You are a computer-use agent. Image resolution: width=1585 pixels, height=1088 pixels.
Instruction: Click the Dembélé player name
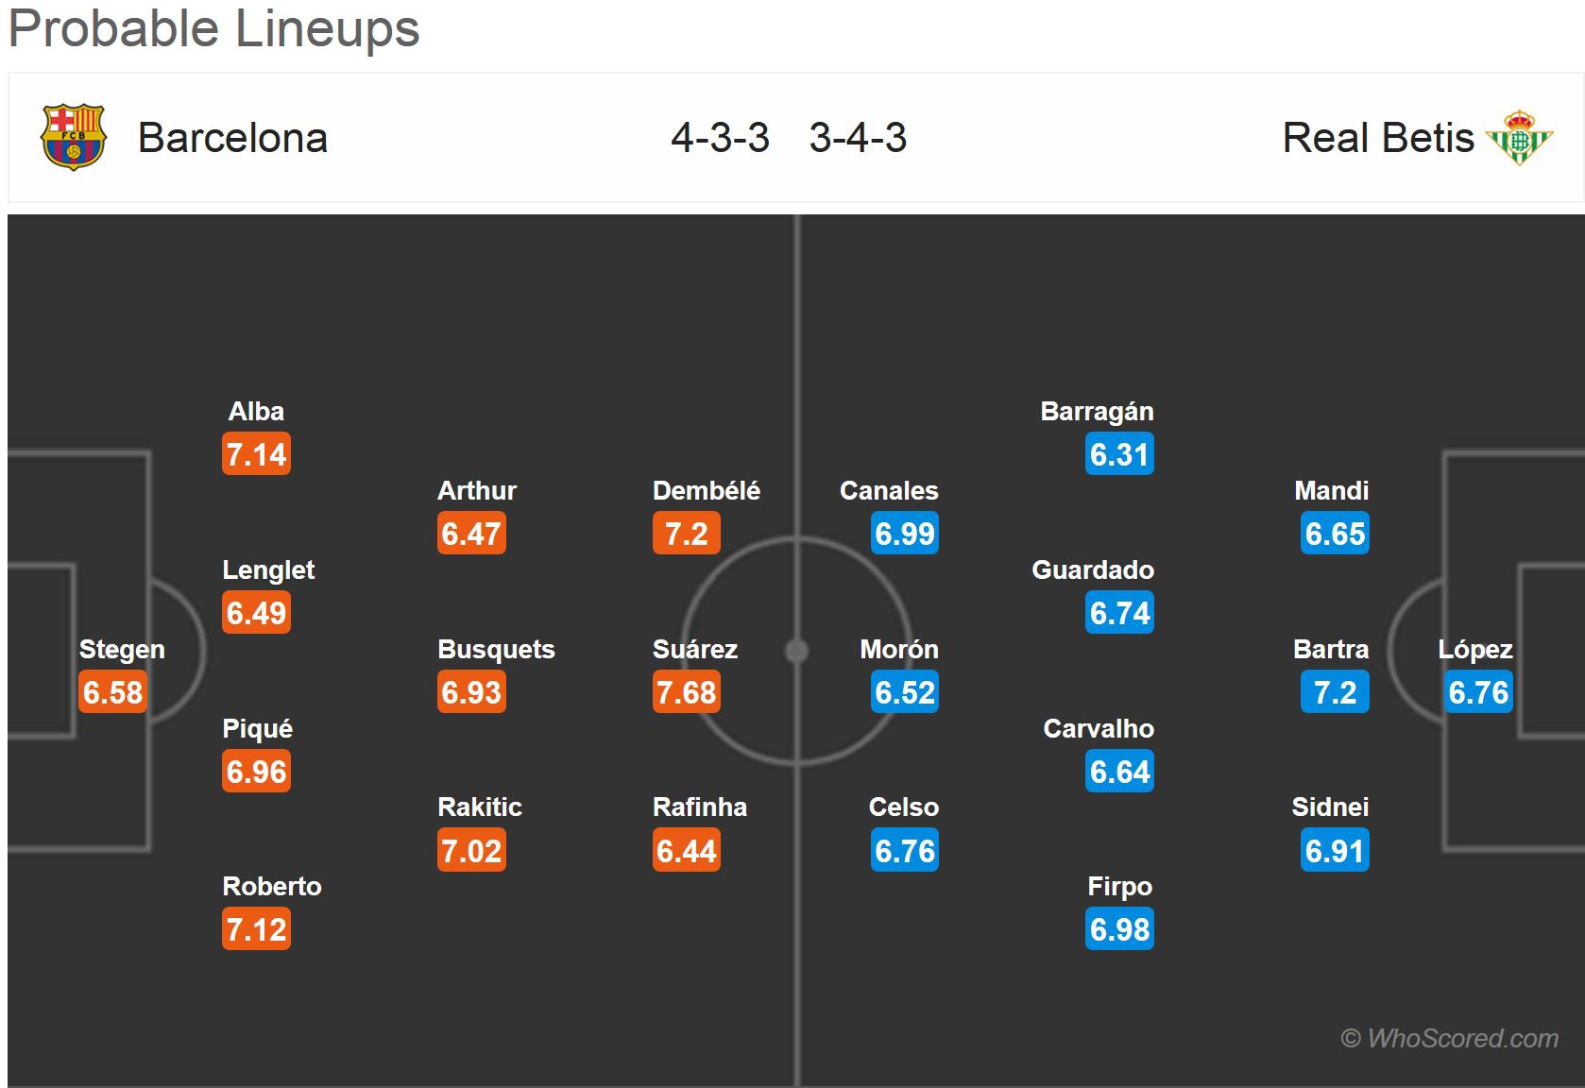(707, 490)
